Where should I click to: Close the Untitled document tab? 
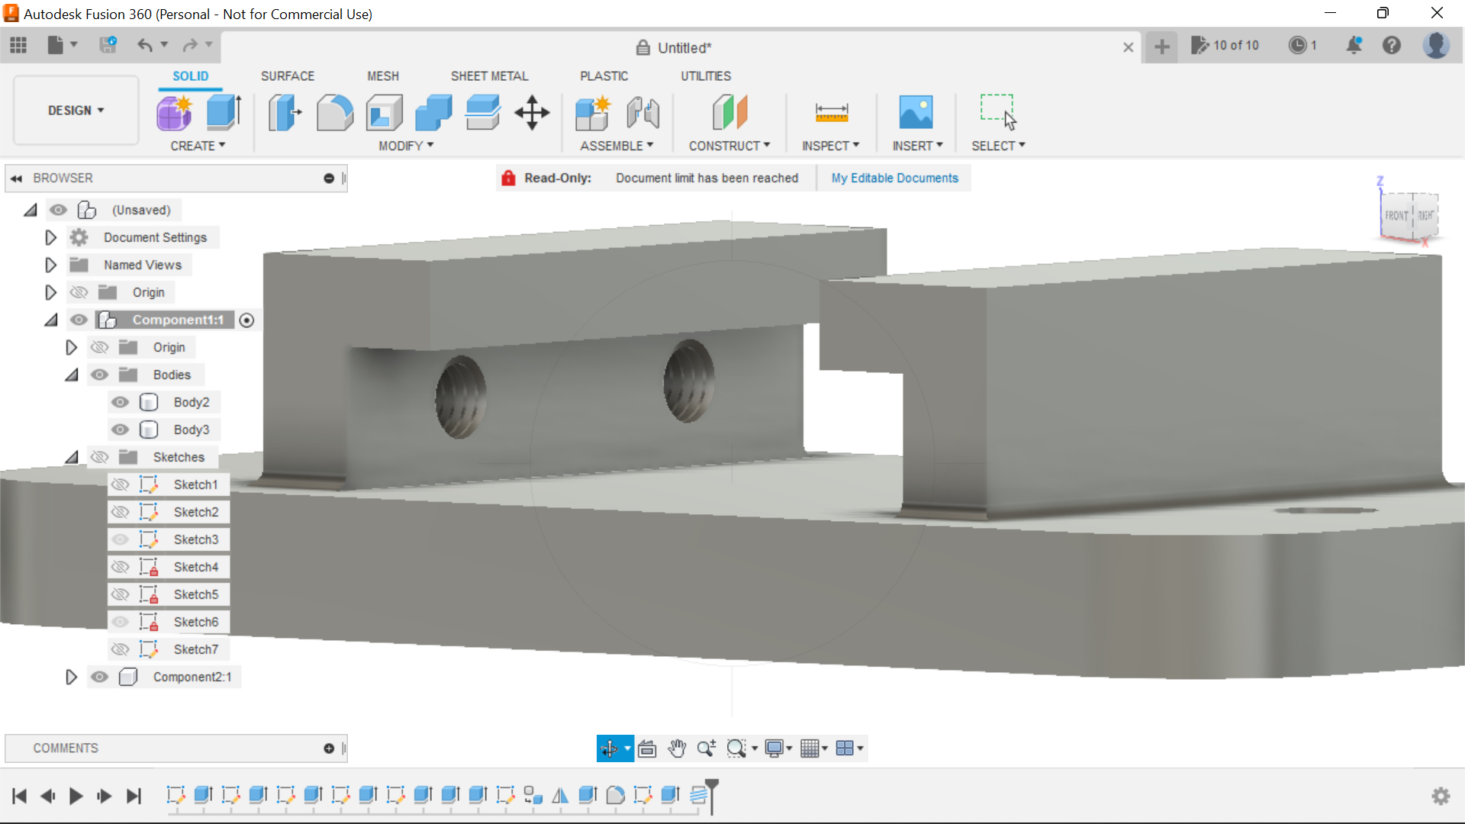(1129, 47)
